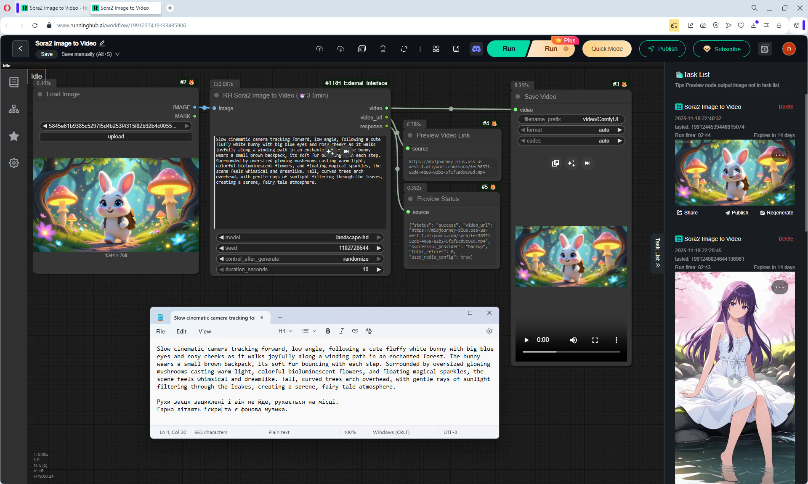
Task: Click the cloud download icon
Action: click(x=341, y=49)
